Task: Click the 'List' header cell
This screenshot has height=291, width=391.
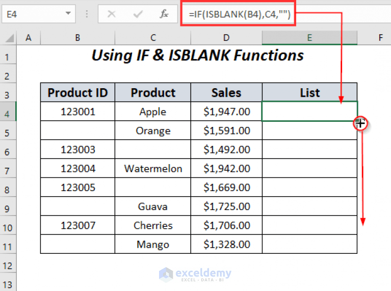Action: point(309,93)
